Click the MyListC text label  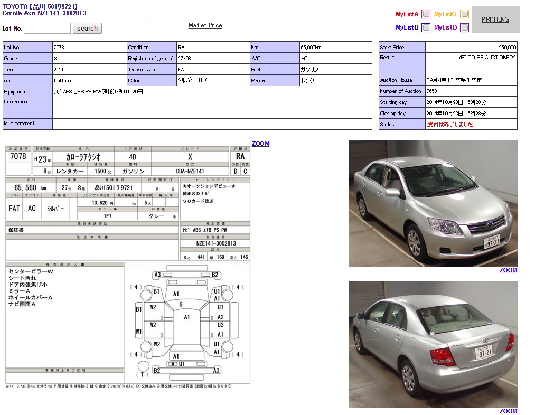[x=445, y=14]
